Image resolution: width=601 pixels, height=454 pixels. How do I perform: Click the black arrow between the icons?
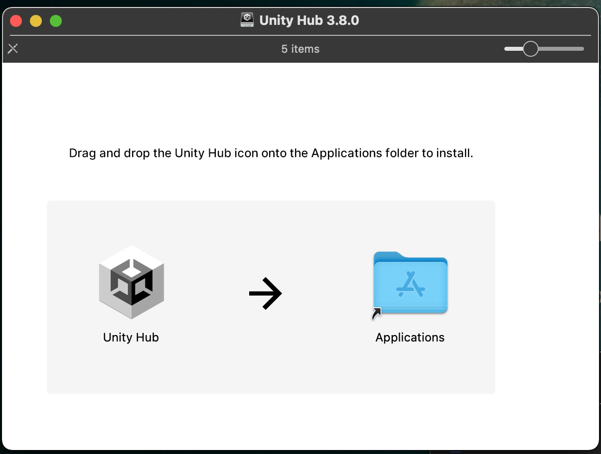coord(265,293)
